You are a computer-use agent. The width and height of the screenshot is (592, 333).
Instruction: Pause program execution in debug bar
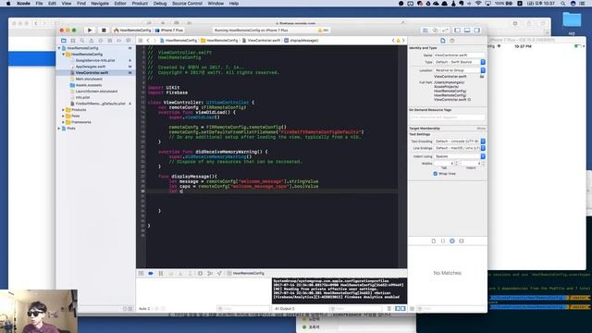161,274
